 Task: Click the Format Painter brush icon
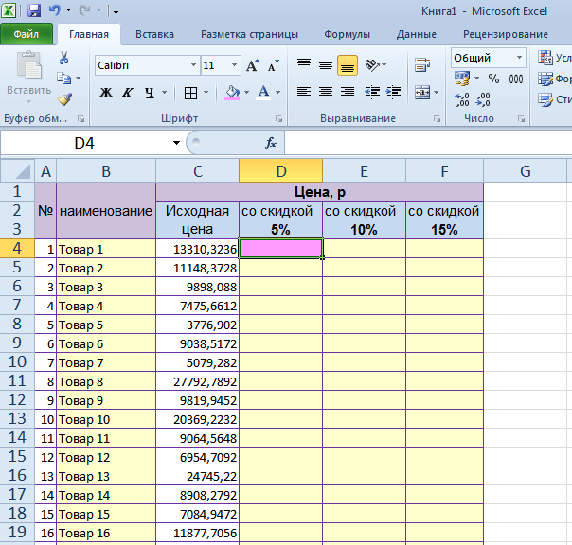(x=64, y=98)
